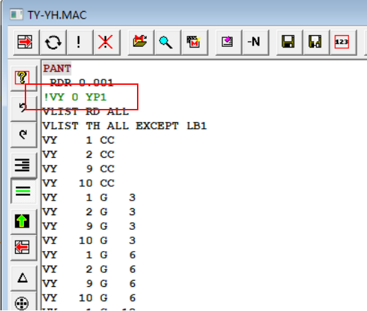367x311 pixels.
Task: Click the second floppy disk save-as icon
Action: [x=315, y=42]
